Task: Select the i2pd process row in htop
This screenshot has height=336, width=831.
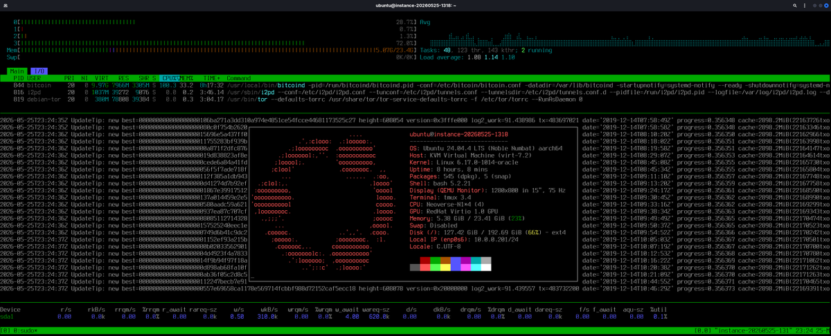Action: click(x=415, y=92)
